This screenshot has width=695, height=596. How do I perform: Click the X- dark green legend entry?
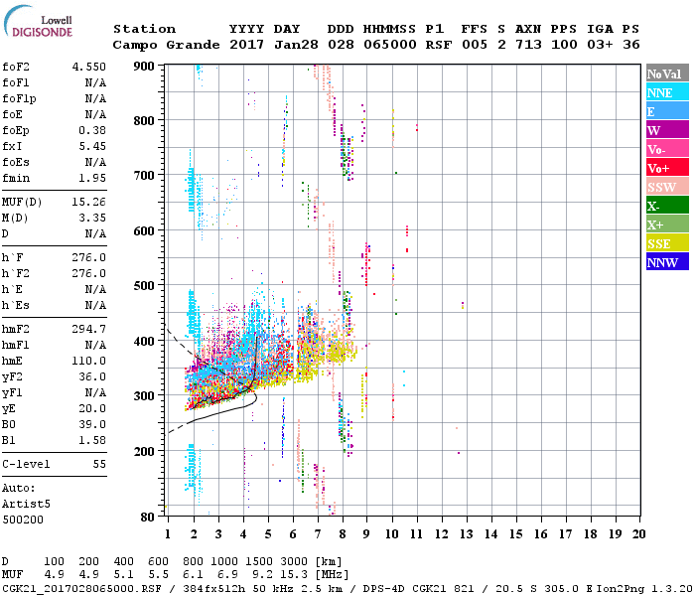[665, 206]
